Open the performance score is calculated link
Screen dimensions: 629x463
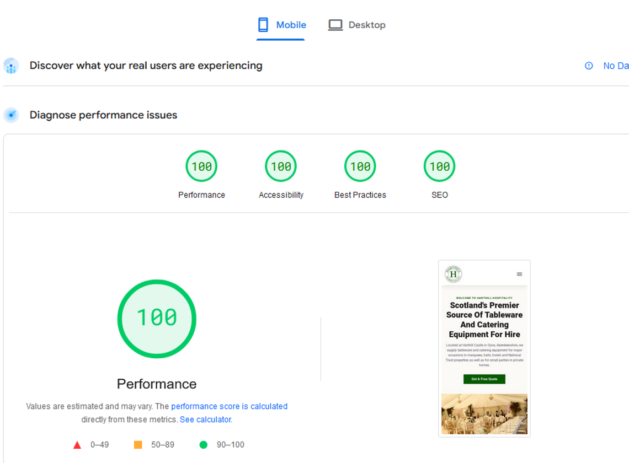coord(230,406)
